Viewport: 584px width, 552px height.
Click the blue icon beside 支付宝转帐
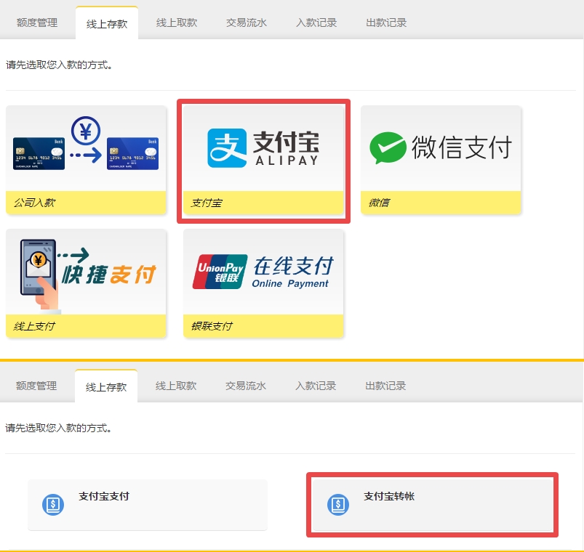[338, 504]
